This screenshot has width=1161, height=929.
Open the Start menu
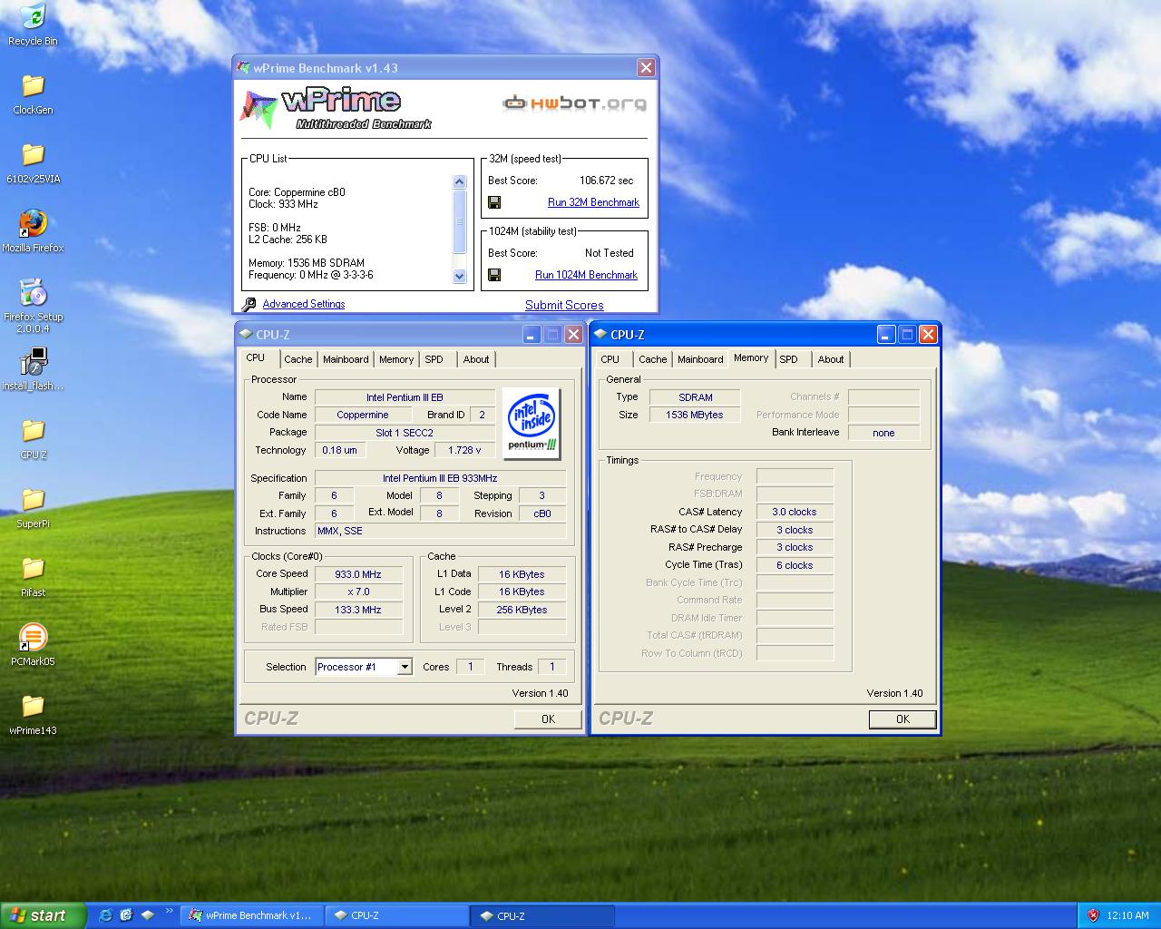[43, 915]
